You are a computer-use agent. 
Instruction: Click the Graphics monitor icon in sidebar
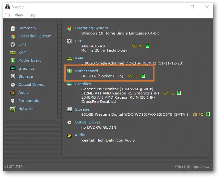[13, 69]
